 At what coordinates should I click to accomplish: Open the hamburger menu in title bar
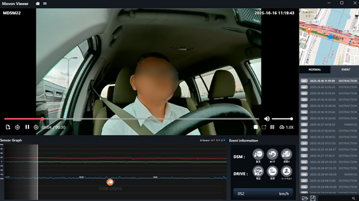(x=45, y=4)
